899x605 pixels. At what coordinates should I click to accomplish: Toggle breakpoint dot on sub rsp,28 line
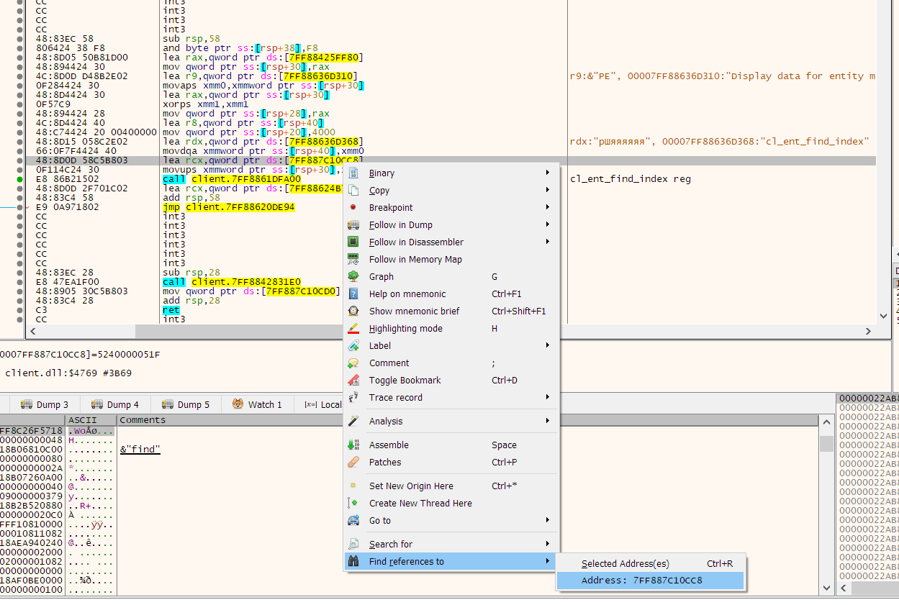pos(19,273)
